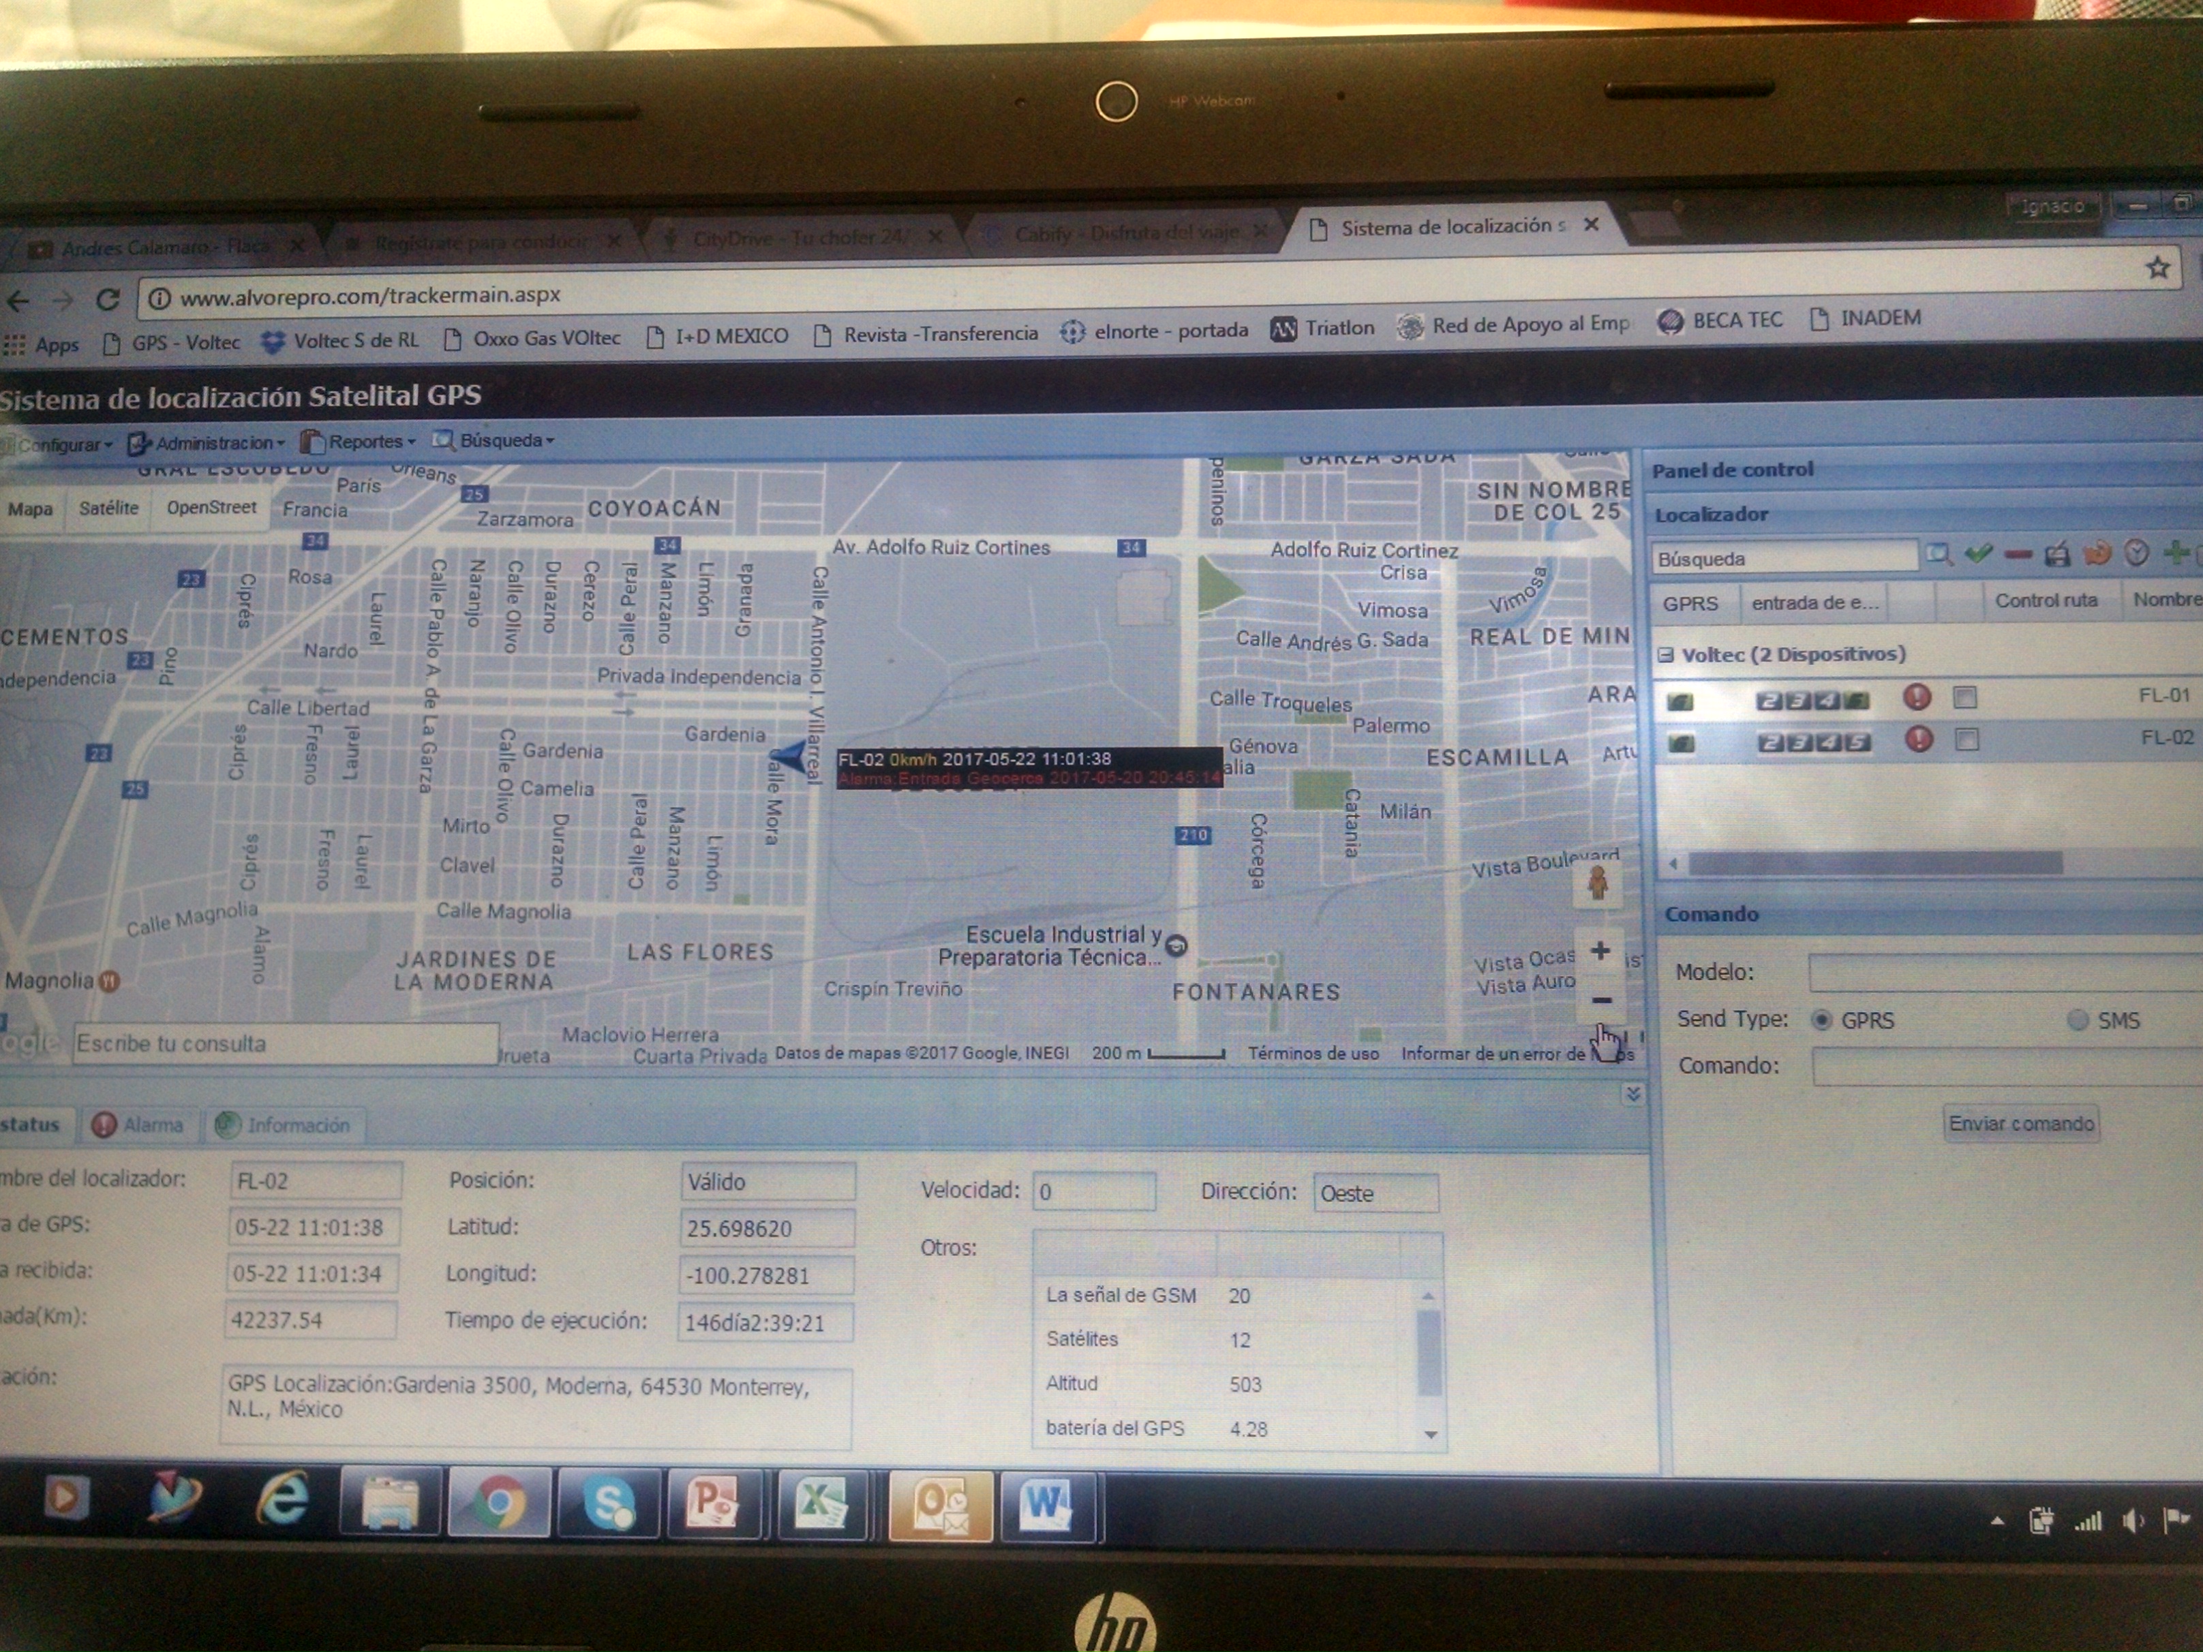This screenshot has width=2203, height=1652.
Task: Check the Control ruta box for FL-02
Action: coord(1966,740)
